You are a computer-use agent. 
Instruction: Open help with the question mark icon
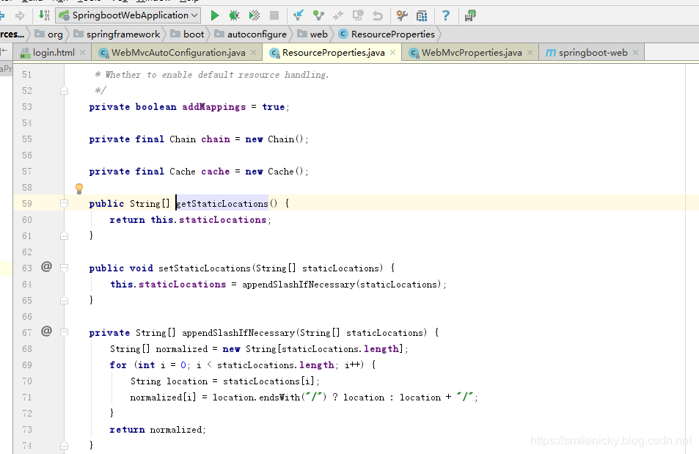[445, 15]
